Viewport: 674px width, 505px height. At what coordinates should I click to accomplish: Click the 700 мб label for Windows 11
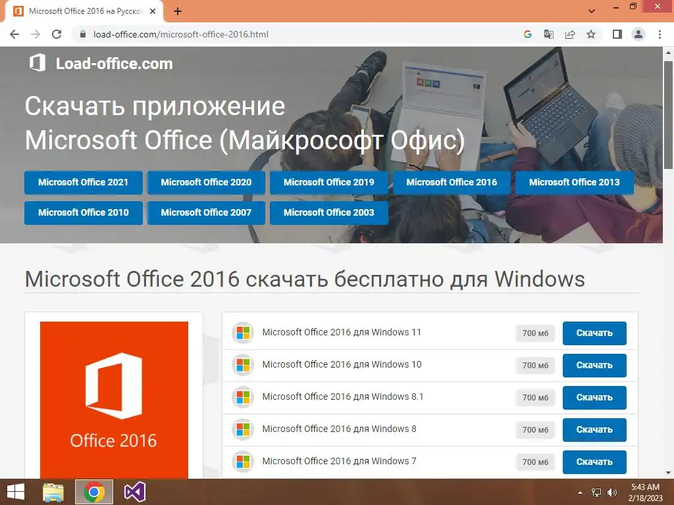535,333
